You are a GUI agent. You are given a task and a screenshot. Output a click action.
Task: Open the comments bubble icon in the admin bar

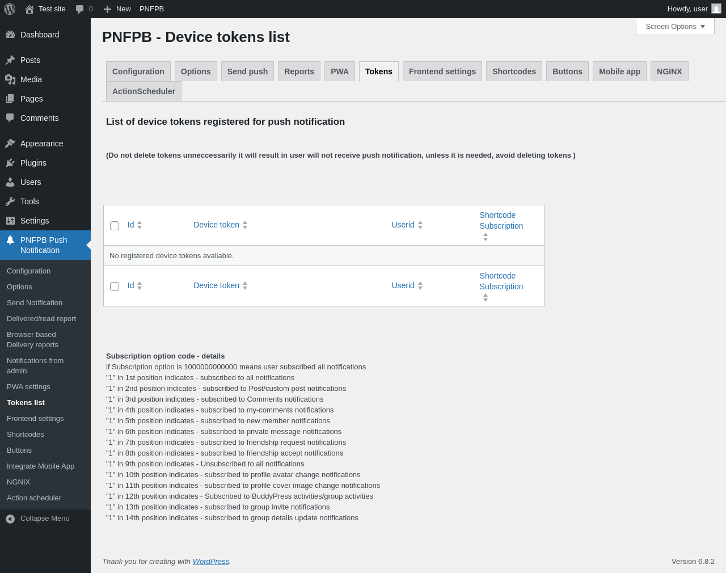coord(80,9)
